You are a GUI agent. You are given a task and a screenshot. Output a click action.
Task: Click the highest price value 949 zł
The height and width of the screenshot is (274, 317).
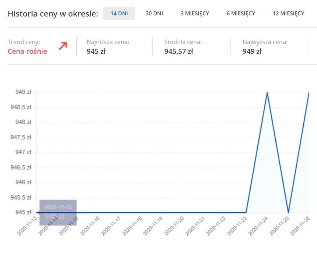tap(252, 51)
